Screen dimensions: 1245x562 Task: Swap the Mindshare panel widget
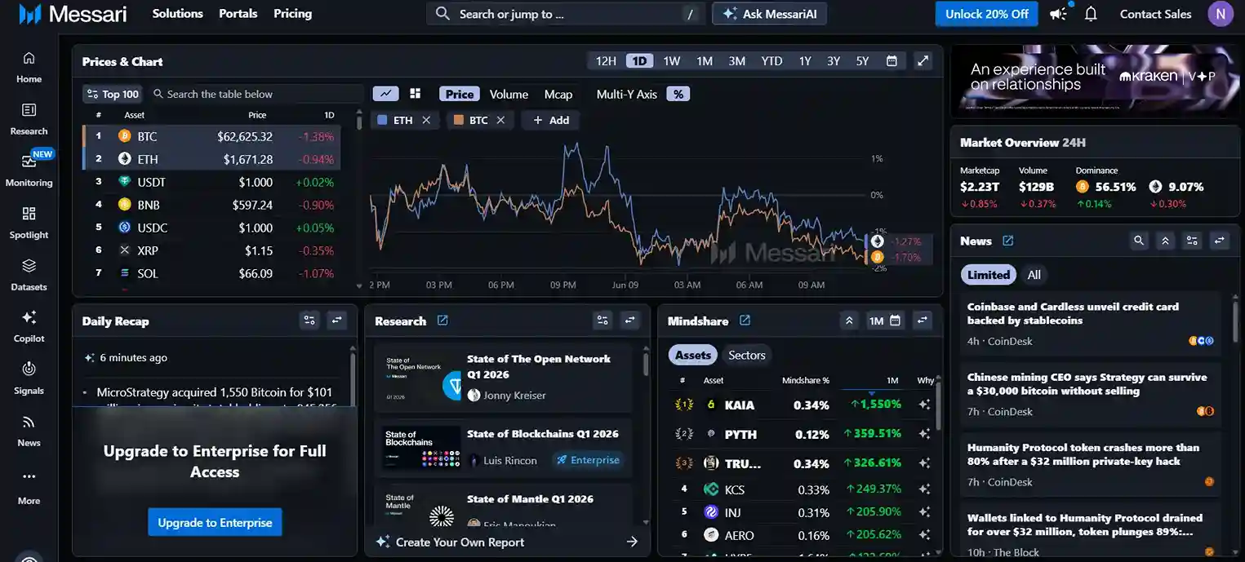point(923,321)
